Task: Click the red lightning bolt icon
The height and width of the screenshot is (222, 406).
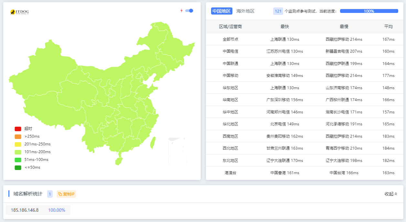Action: point(181,11)
